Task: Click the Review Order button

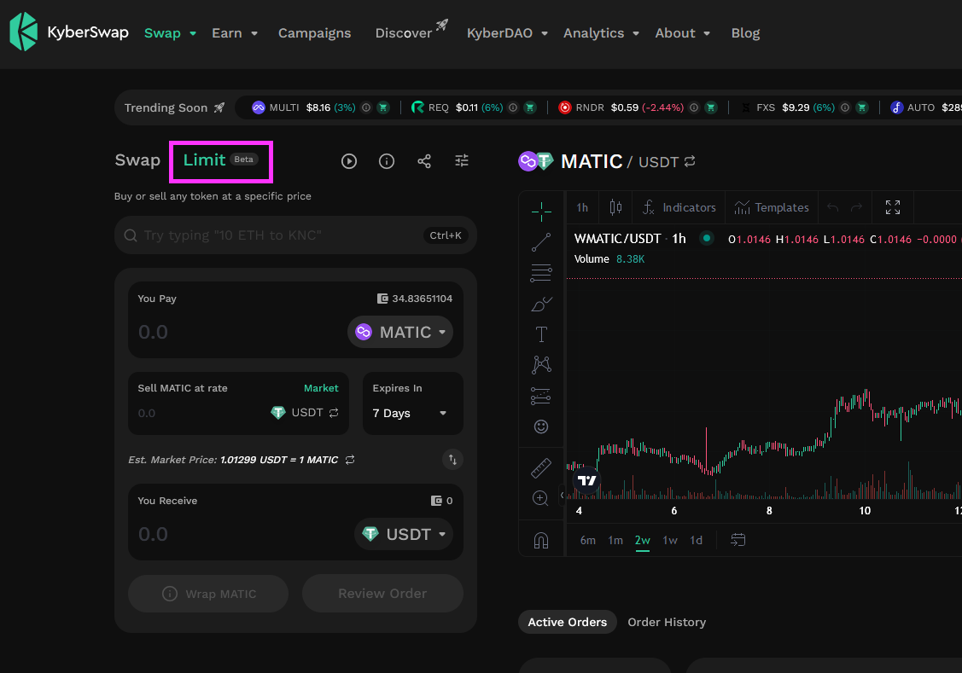Action: [x=382, y=594]
